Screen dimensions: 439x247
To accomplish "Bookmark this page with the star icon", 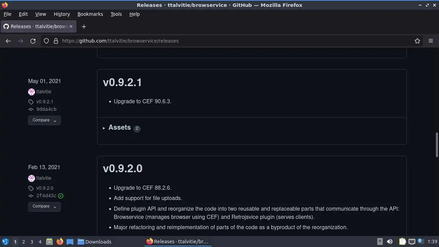I will click(x=417, y=41).
